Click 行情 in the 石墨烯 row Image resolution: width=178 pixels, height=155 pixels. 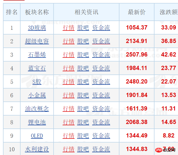(x=69, y=55)
